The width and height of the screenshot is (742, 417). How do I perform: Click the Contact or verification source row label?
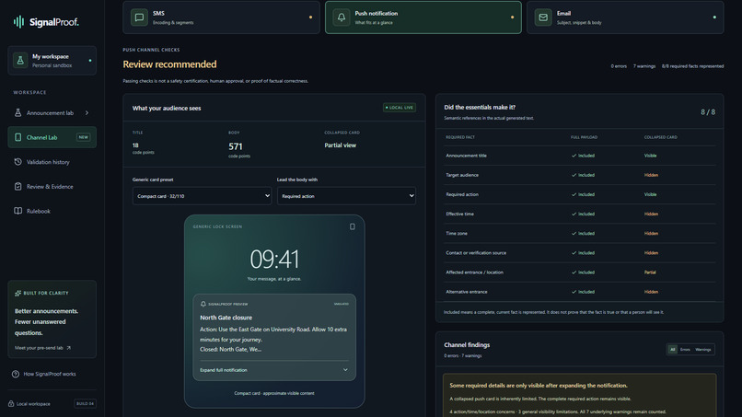476,253
